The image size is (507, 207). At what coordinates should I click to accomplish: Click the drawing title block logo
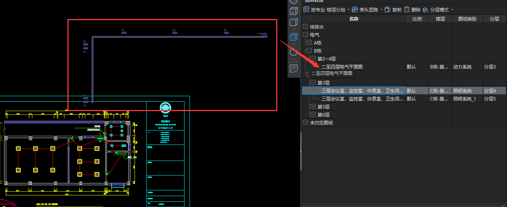click(x=165, y=108)
